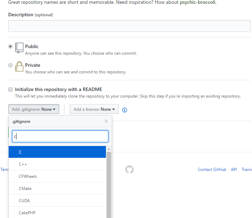Click the license info icon
The height and width of the screenshot is (218, 252).
click(x=125, y=110)
